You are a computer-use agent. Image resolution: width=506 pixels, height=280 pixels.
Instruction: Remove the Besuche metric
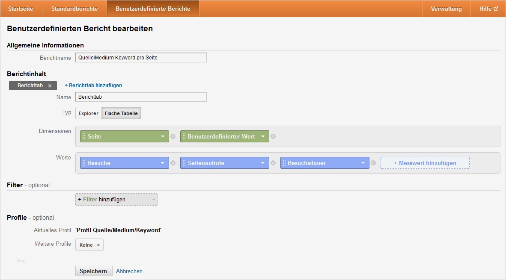point(173,163)
